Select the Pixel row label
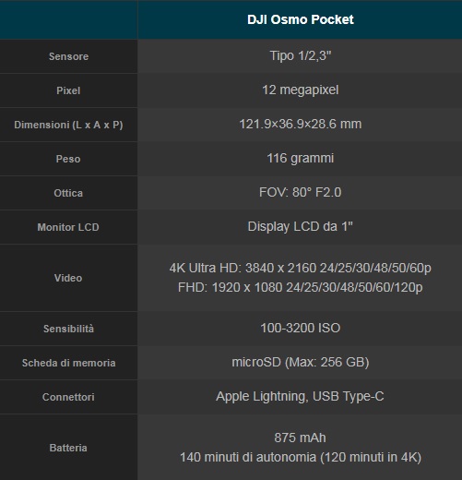 point(68,90)
